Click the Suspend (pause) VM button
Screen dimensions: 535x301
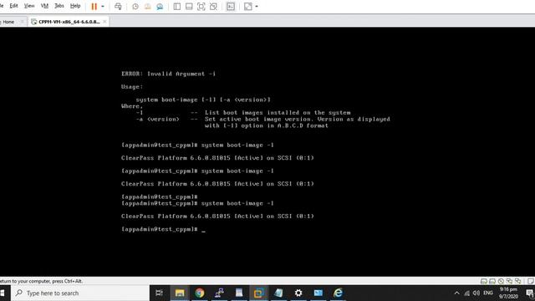94,7
